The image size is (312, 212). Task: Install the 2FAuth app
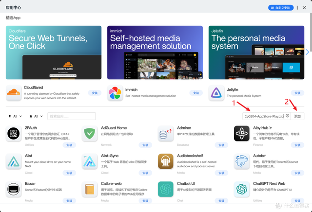point(69,145)
